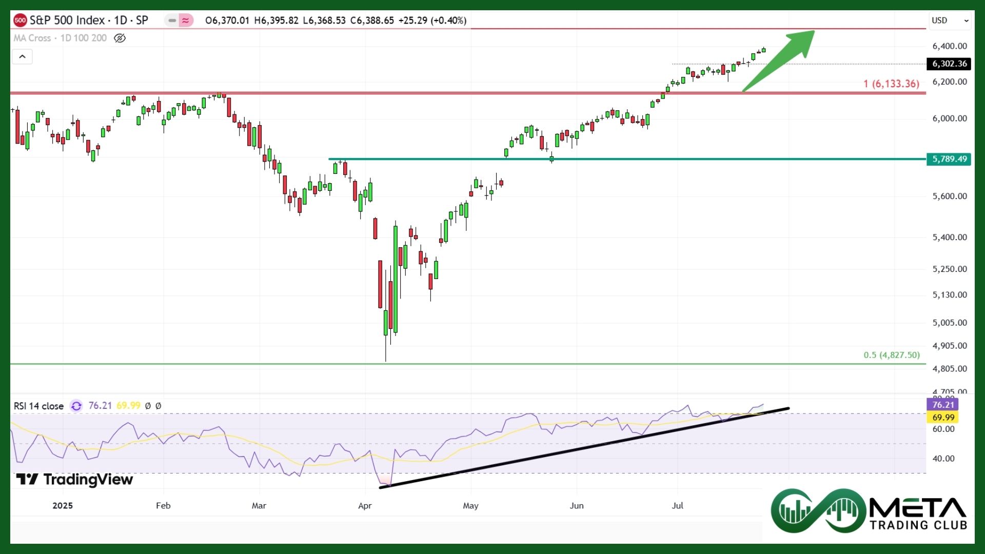985x554 pixels.
Task: Click the RSI 69.99 yellow value label
Action: 942,417
